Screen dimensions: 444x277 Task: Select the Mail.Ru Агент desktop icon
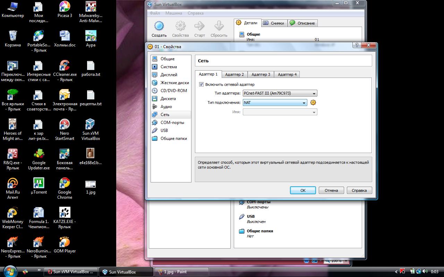click(x=13, y=188)
